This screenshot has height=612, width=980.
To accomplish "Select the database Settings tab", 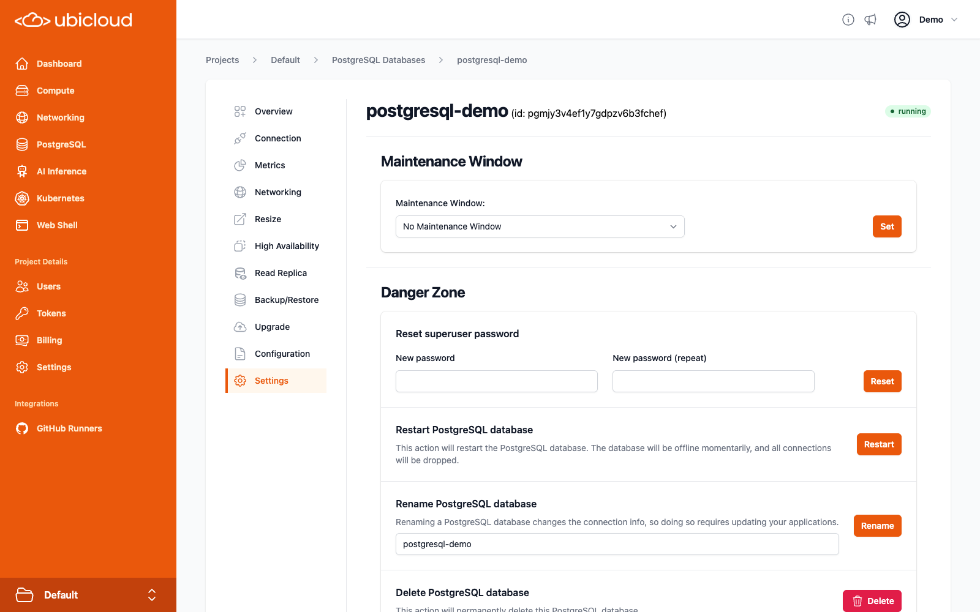I will (x=276, y=381).
